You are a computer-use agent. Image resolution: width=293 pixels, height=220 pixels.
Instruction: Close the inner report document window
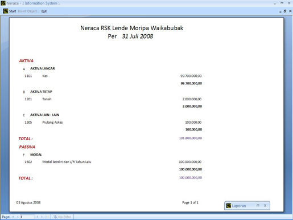click(x=290, y=11)
